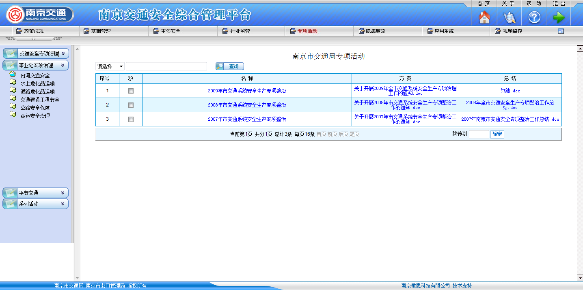Click the About icon in header

(509, 17)
